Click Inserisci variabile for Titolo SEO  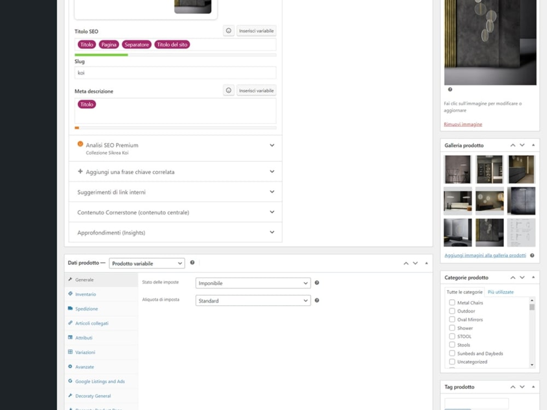(257, 31)
